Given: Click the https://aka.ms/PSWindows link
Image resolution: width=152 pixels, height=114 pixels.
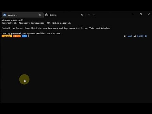Looking at the screenshot, I should click(x=96, y=28).
